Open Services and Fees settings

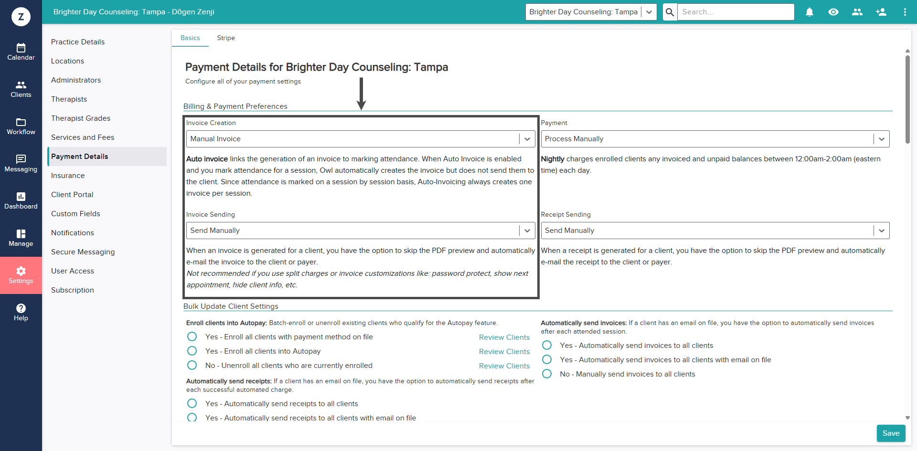click(83, 137)
